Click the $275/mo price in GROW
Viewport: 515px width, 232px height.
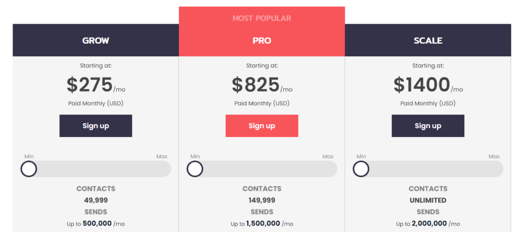(96, 85)
